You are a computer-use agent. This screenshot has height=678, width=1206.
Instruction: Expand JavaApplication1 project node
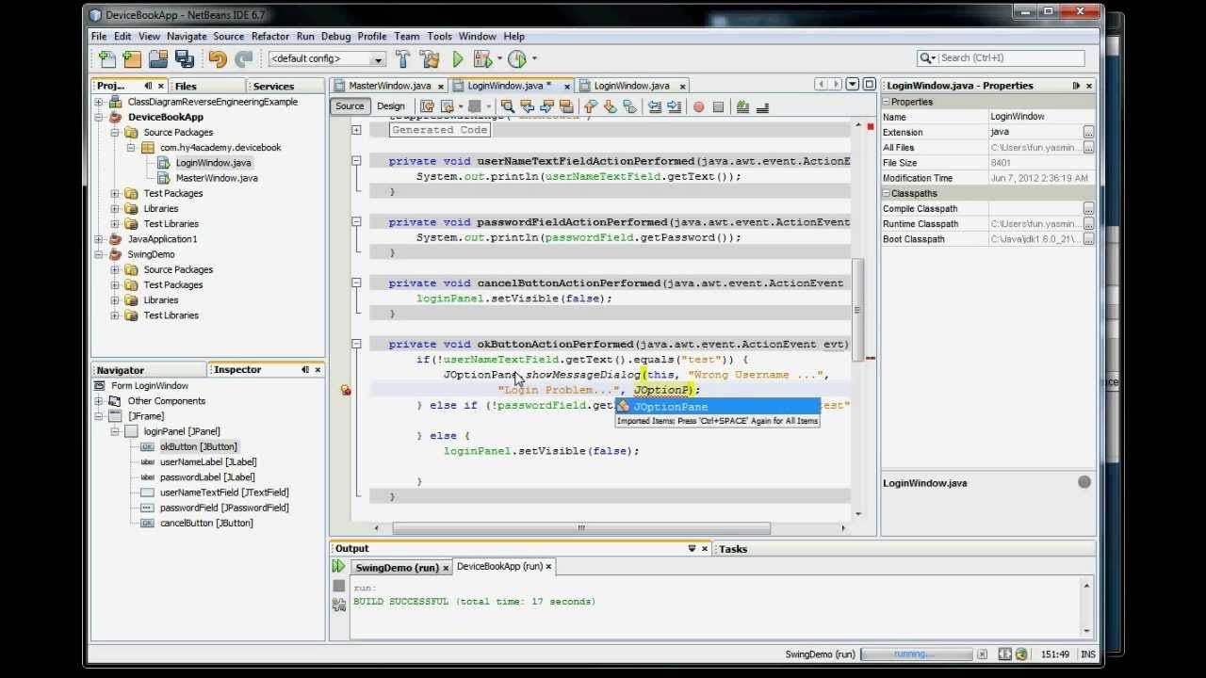[99, 239]
